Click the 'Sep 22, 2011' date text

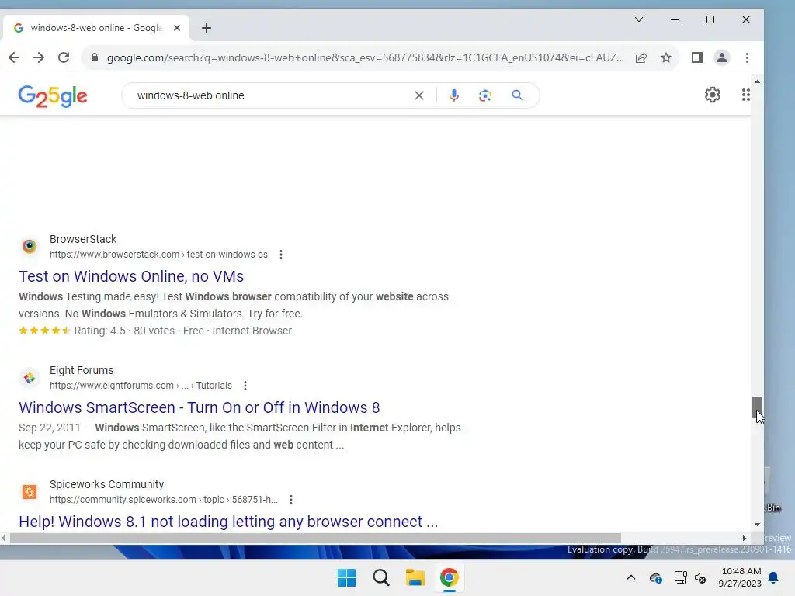[50, 428]
